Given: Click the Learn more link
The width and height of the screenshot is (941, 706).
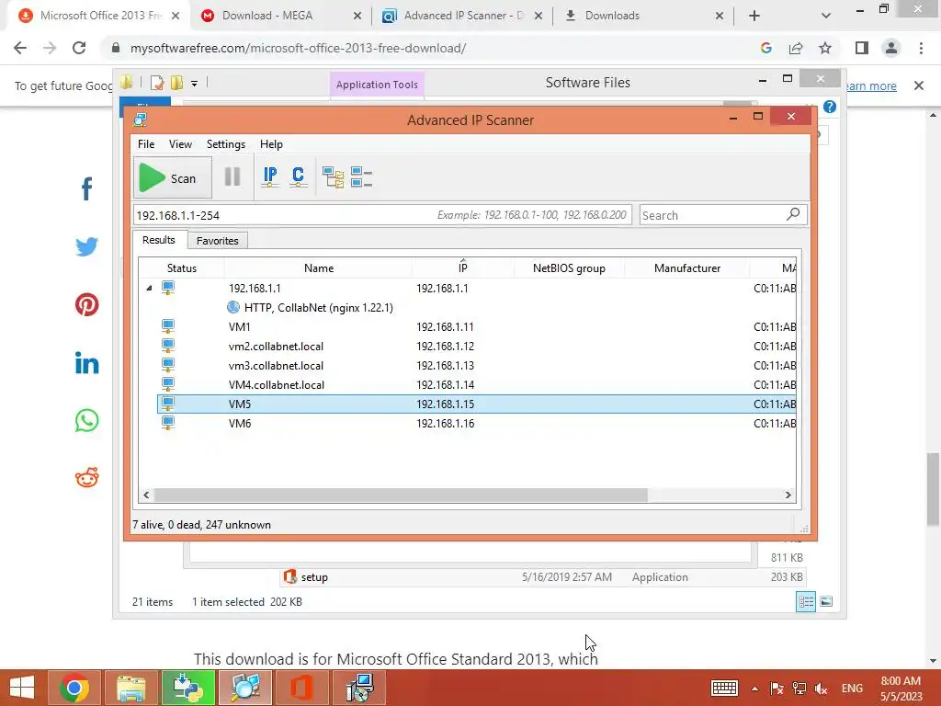Looking at the screenshot, I should (x=871, y=85).
